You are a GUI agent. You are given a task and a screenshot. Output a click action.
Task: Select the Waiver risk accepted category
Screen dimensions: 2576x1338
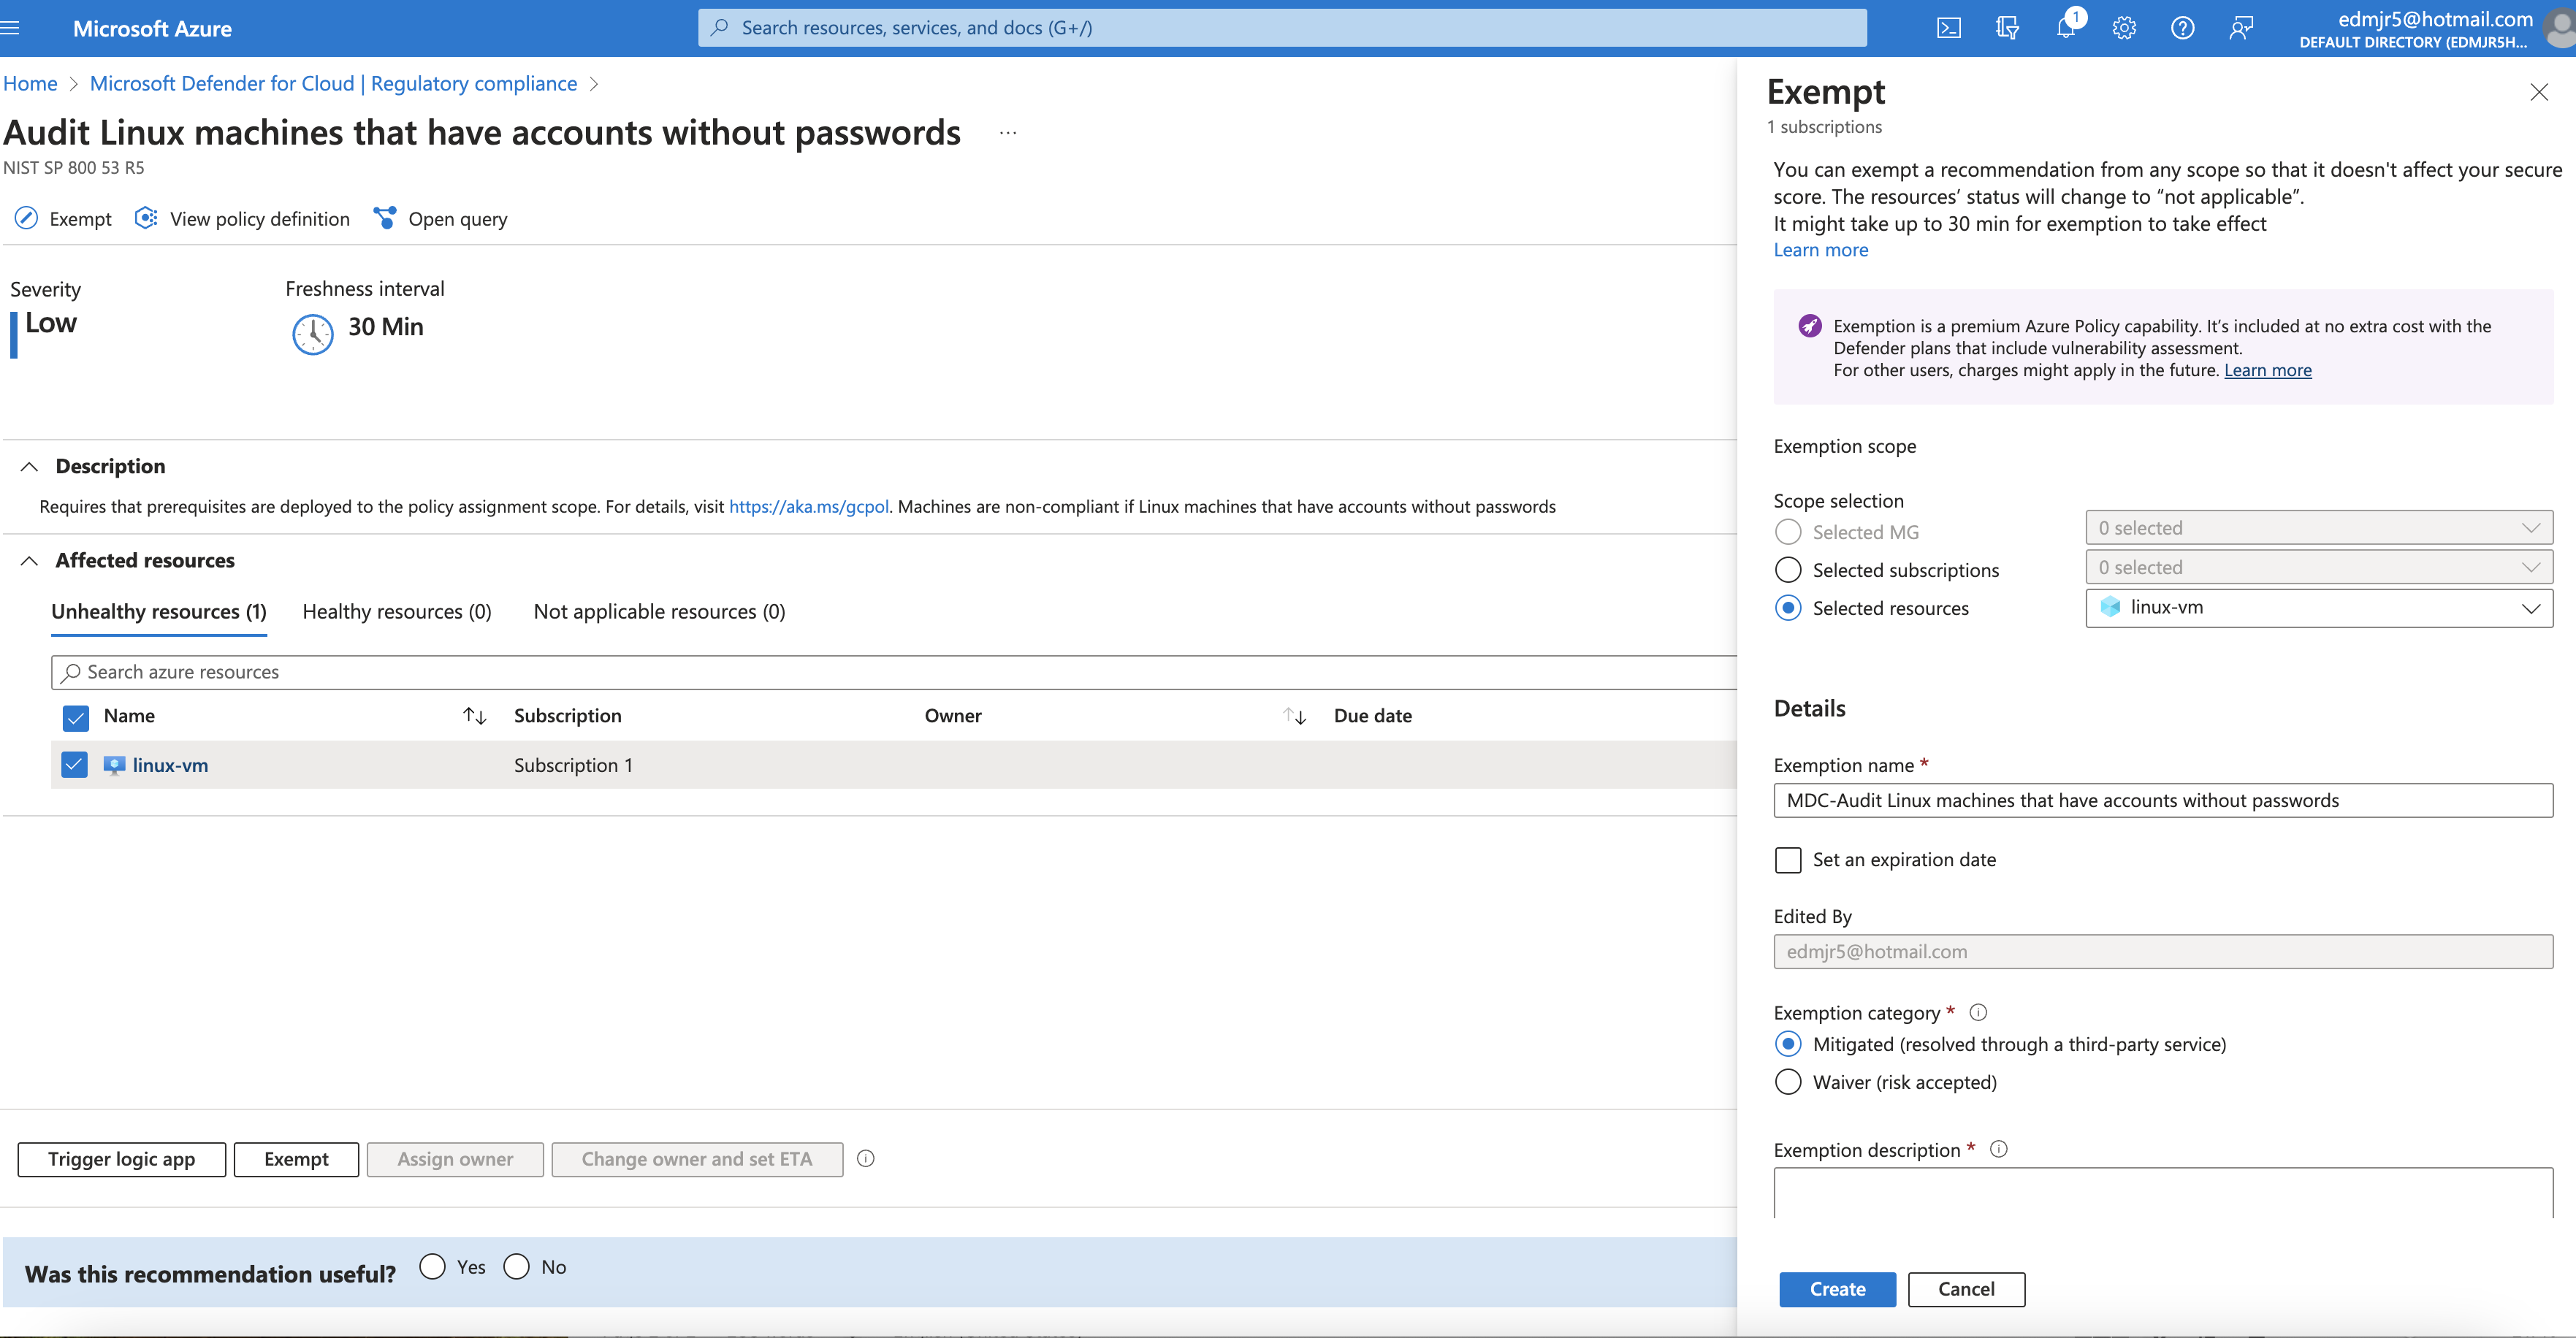tap(1788, 1081)
